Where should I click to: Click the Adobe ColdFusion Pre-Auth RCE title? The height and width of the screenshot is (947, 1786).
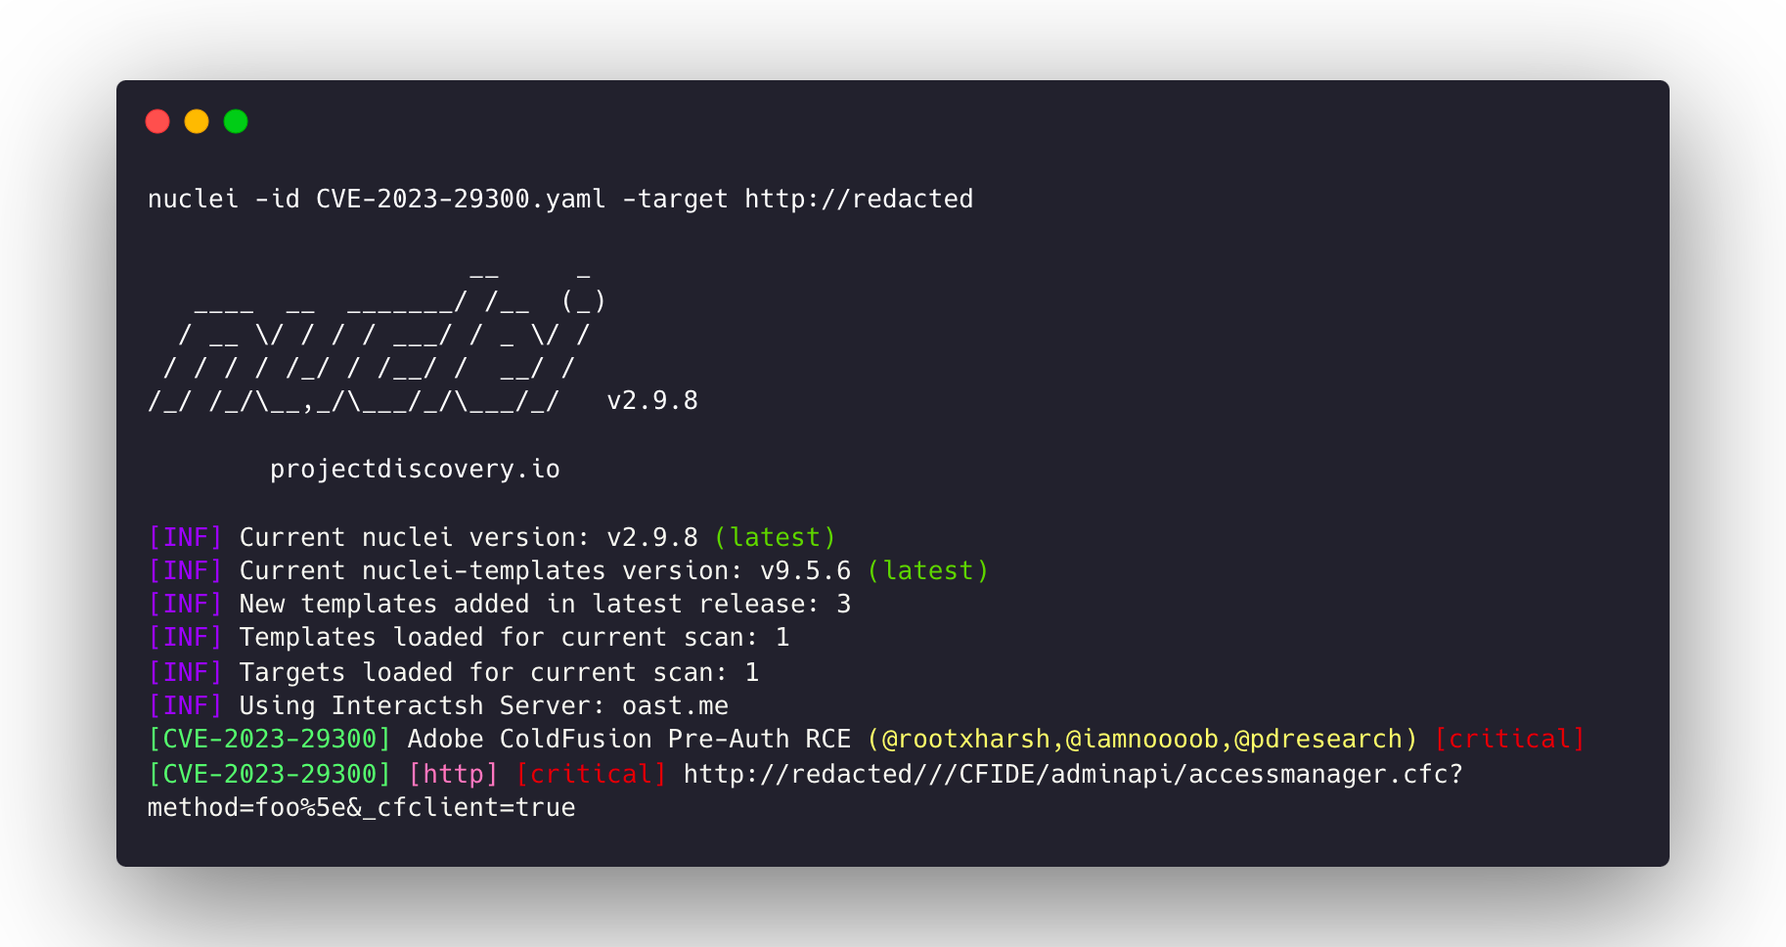tap(629, 739)
